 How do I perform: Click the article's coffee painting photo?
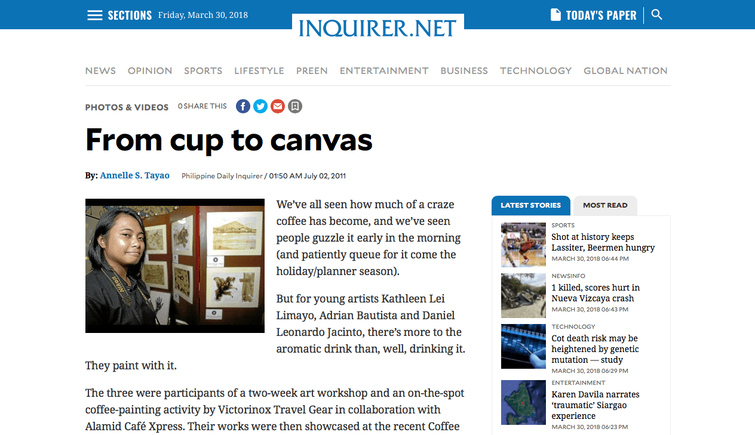pos(174,266)
